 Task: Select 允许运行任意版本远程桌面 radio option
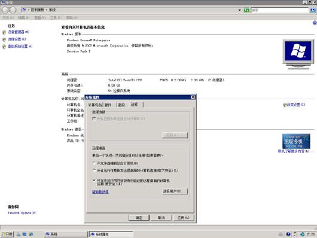click(94, 170)
